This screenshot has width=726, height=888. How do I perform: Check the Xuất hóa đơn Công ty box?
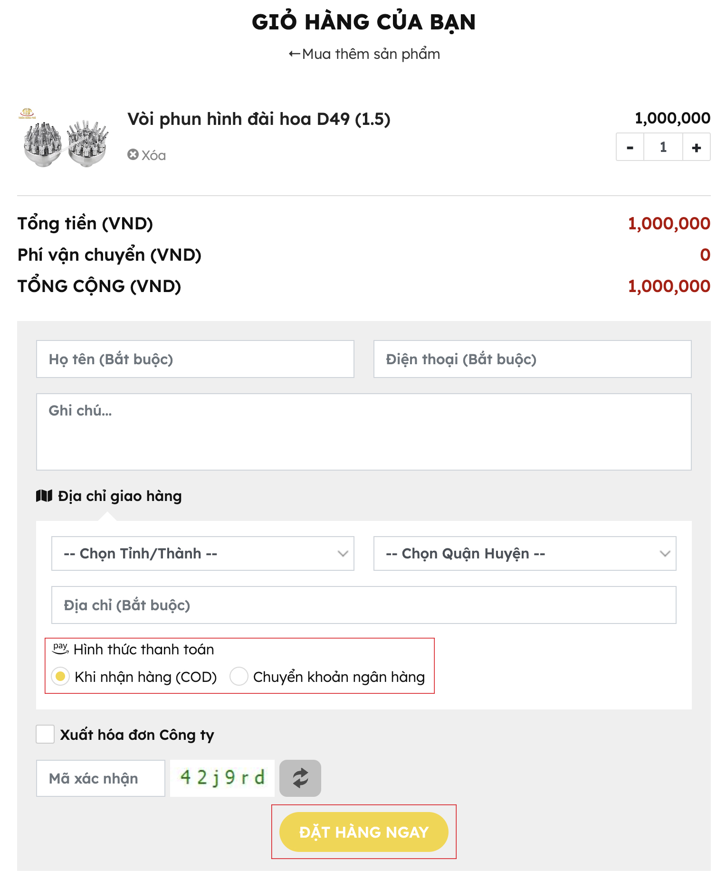point(45,734)
